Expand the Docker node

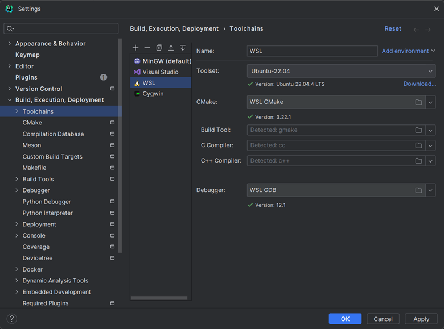pos(17,269)
